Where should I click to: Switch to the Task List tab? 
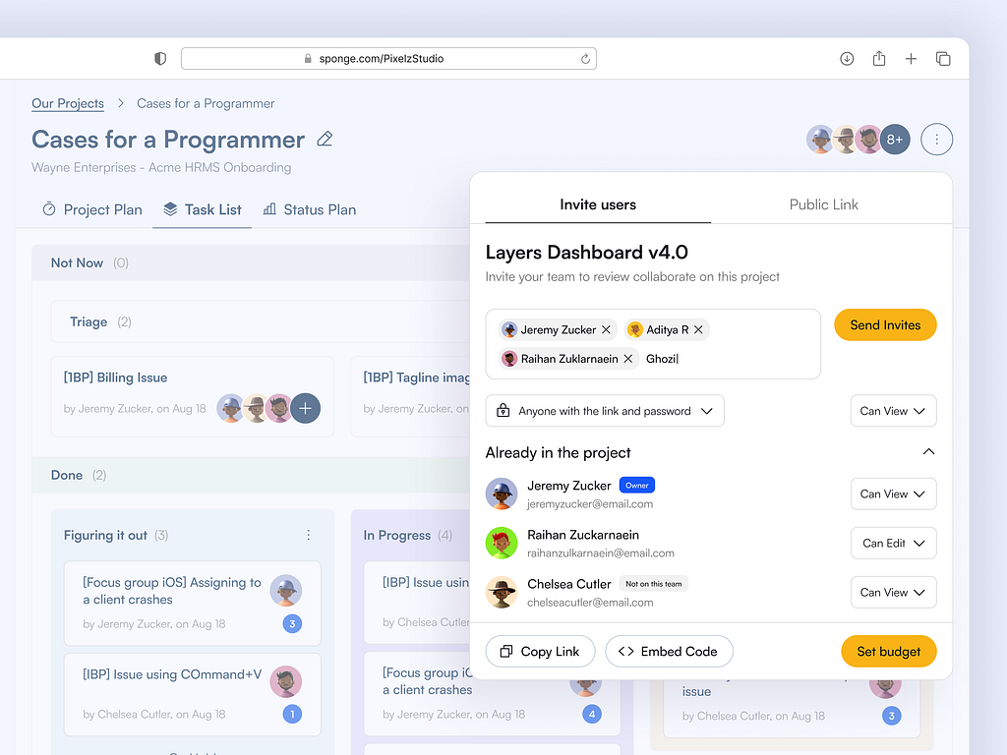[x=203, y=209]
